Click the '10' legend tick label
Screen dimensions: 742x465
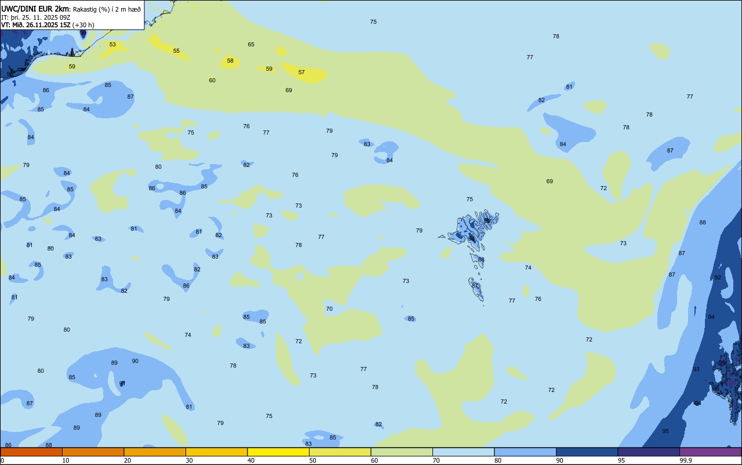click(x=66, y=460)
